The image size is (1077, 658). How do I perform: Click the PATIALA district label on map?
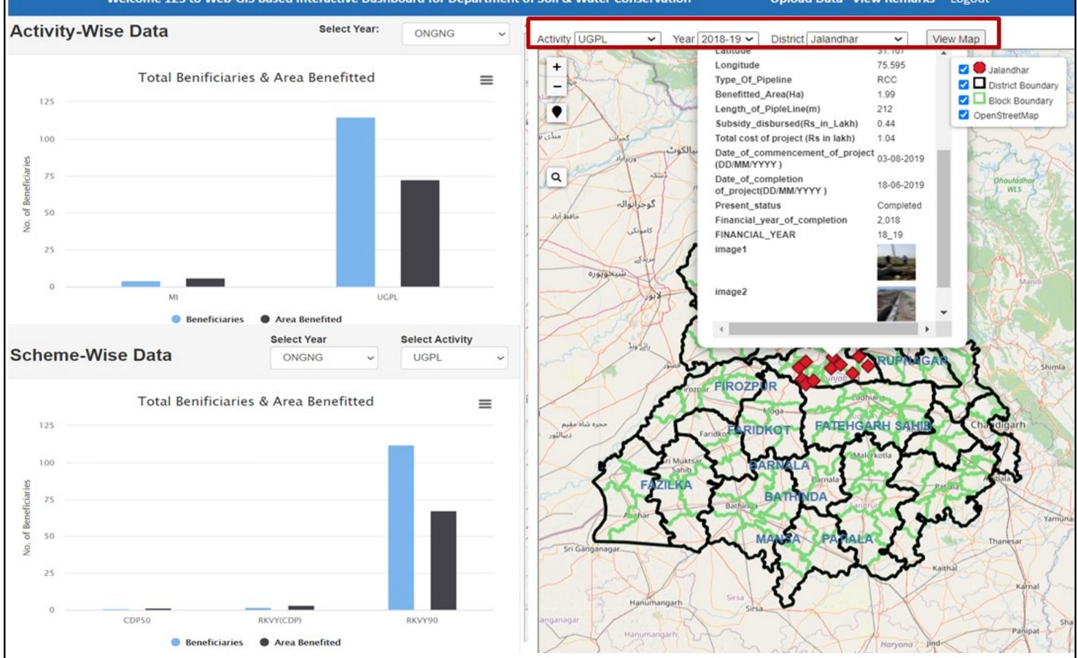click(x=847, y=539)
